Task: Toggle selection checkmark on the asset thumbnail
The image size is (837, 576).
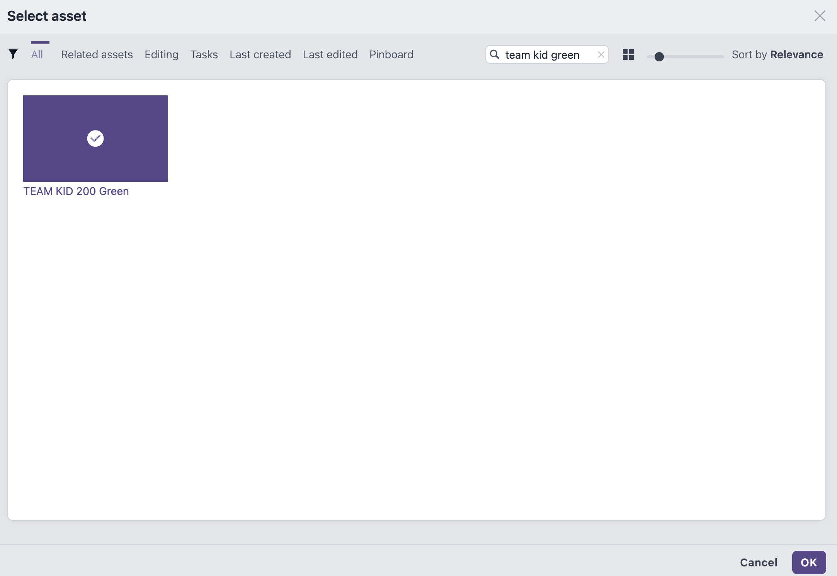Action: click(x=95, y=139)
